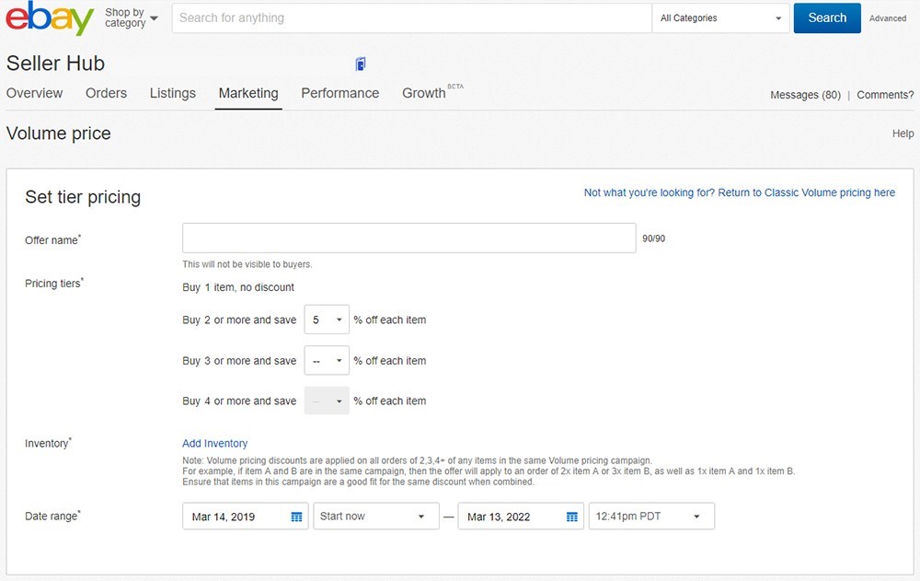920x581 pixels.
Task: Switch to the Orders tab
Action: coord(106,93)
